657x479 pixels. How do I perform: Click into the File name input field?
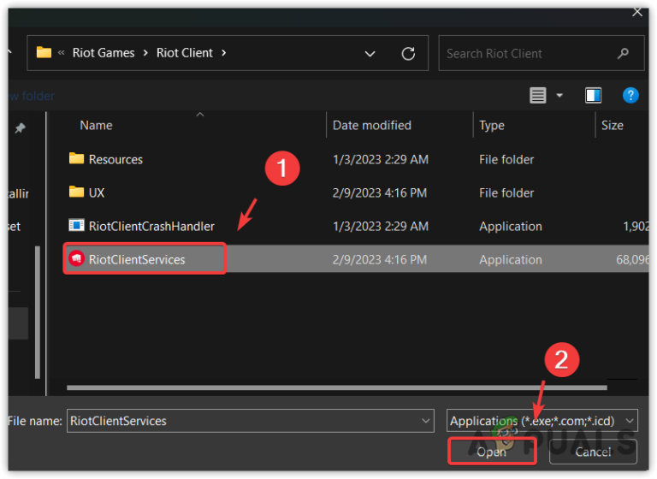tap(250, 421)
